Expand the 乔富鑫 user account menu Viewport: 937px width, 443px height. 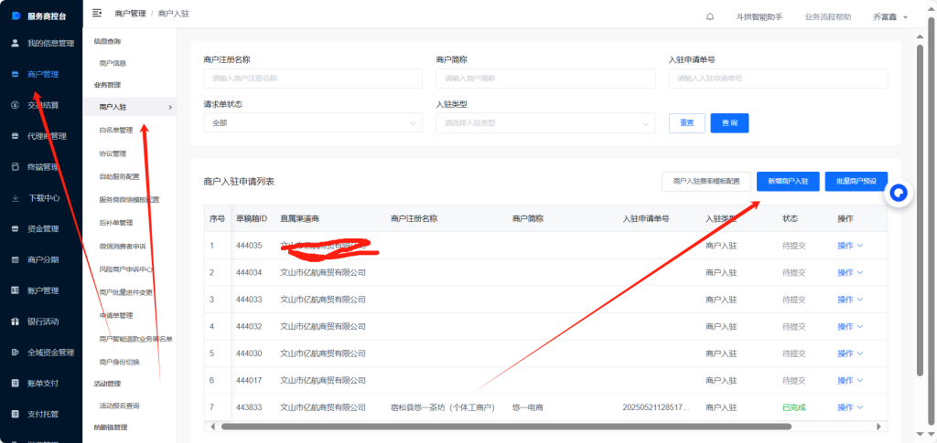point(889,16)
